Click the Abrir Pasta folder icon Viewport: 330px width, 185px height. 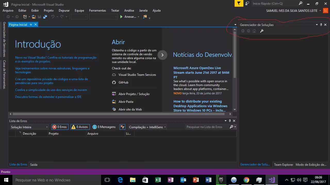114,102
